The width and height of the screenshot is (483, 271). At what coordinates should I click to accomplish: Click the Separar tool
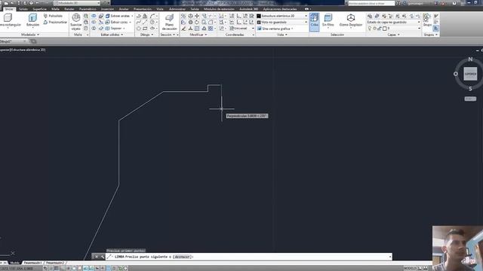click(x=114, y=29)
